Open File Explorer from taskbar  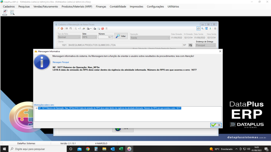(x=104, y=149)
